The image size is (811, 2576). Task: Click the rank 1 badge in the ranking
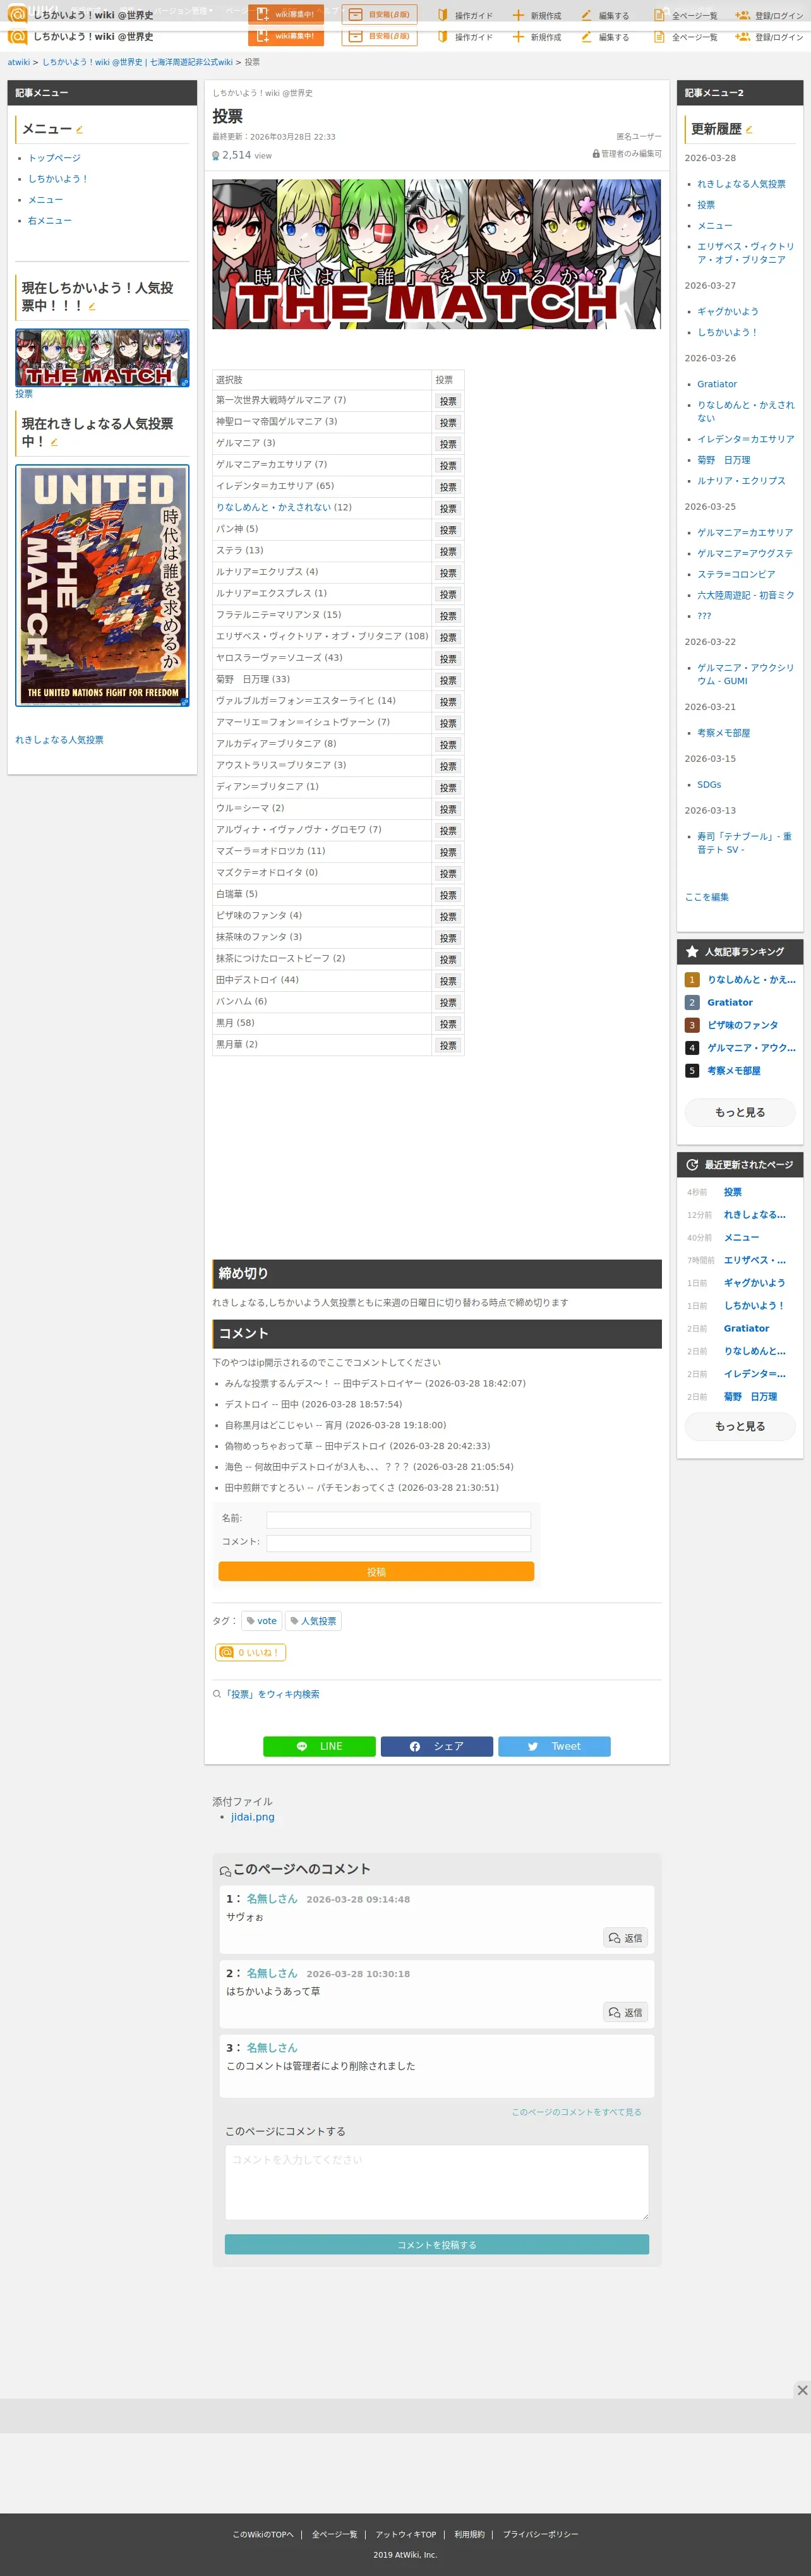(x=691, y=980)
